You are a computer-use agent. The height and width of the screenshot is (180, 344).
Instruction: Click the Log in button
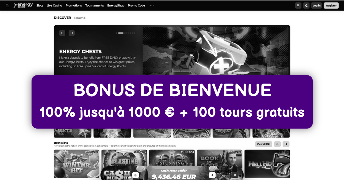point(316,5)
